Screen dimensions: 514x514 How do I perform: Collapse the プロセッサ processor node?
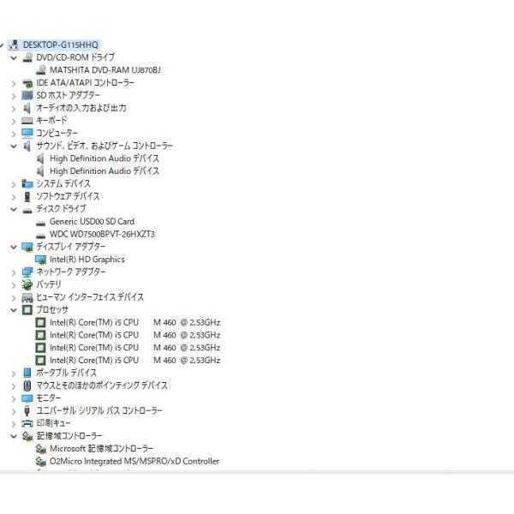click(14, 310)
